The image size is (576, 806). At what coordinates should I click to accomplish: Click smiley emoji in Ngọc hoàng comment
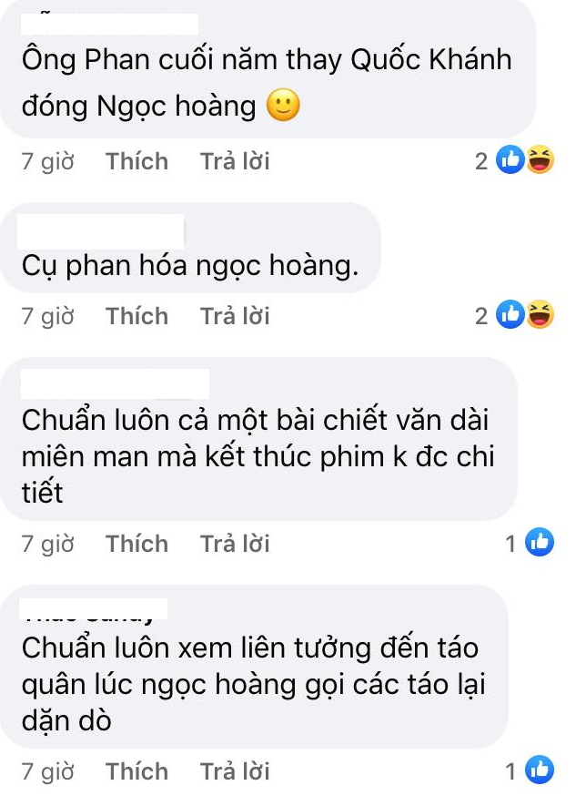point(283,106)
